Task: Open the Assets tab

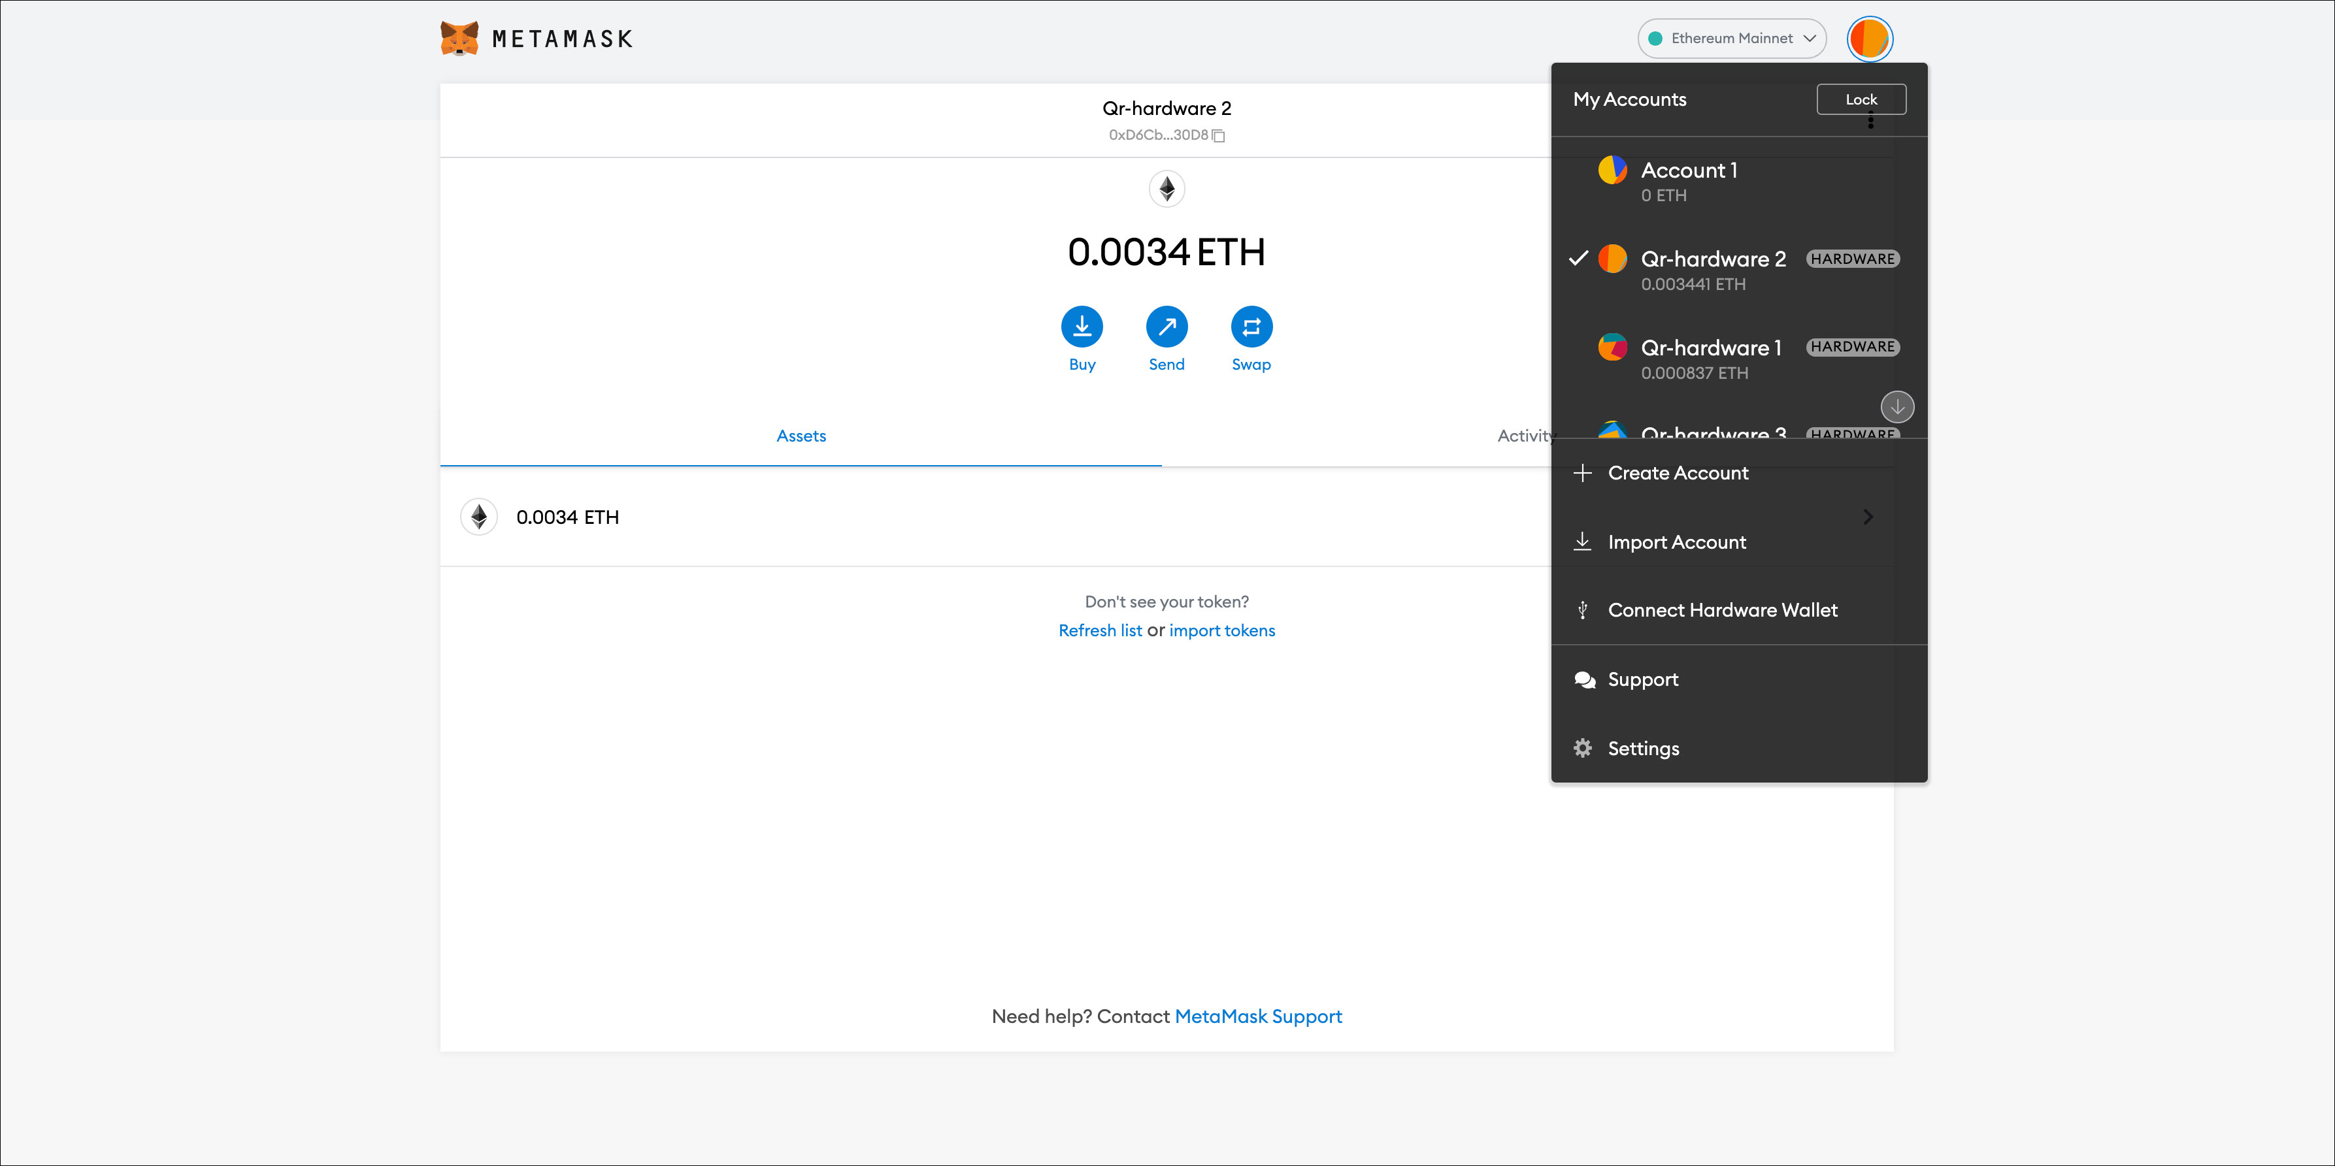Action: (x=801, y=436)
